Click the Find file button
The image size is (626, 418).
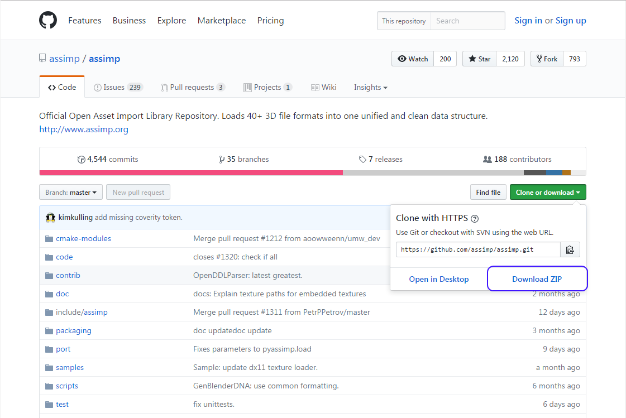tap(488, 192)
